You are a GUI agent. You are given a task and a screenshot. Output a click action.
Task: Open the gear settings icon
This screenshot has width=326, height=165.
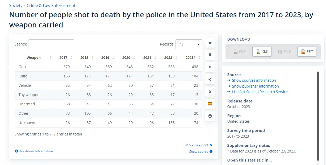pyautogui.click(x=210, y=67)
